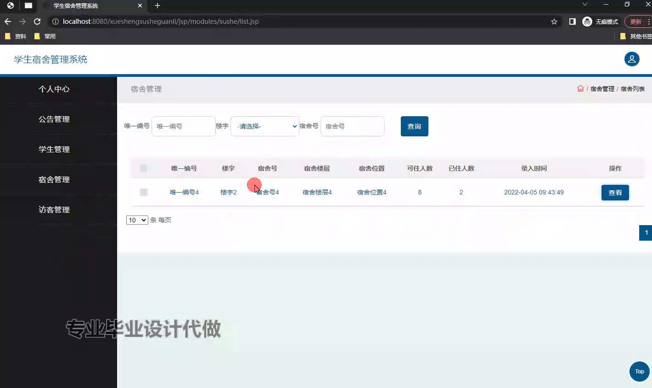Image resolution: width=652 pixels, height=388 pixels.
Task: Open the 楼宇 请选择 dropdown
Action: (265, 126)
